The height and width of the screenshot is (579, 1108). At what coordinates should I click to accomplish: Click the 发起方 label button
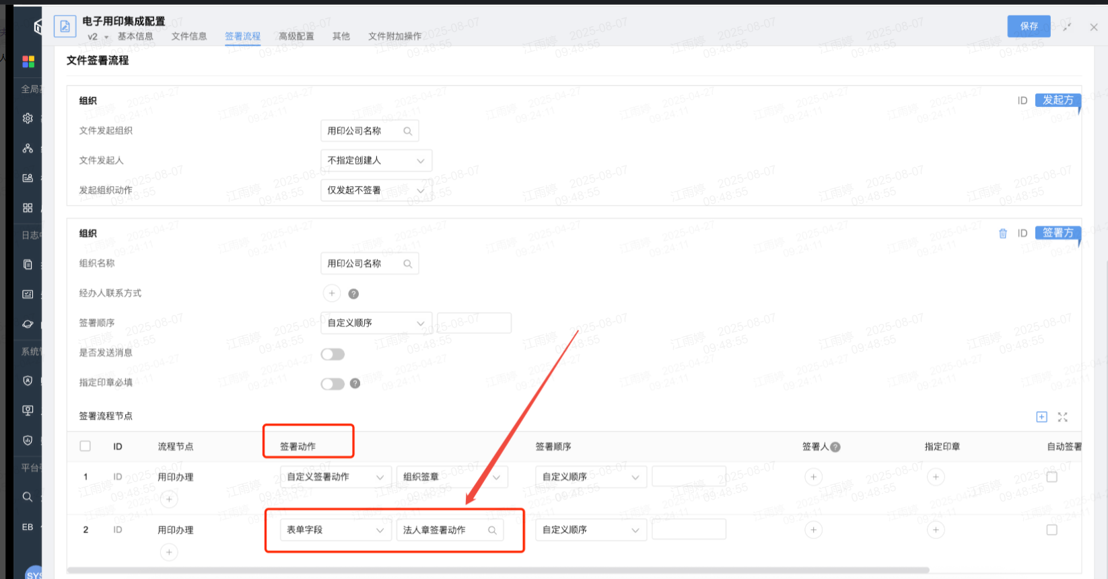click(1058, 100)
